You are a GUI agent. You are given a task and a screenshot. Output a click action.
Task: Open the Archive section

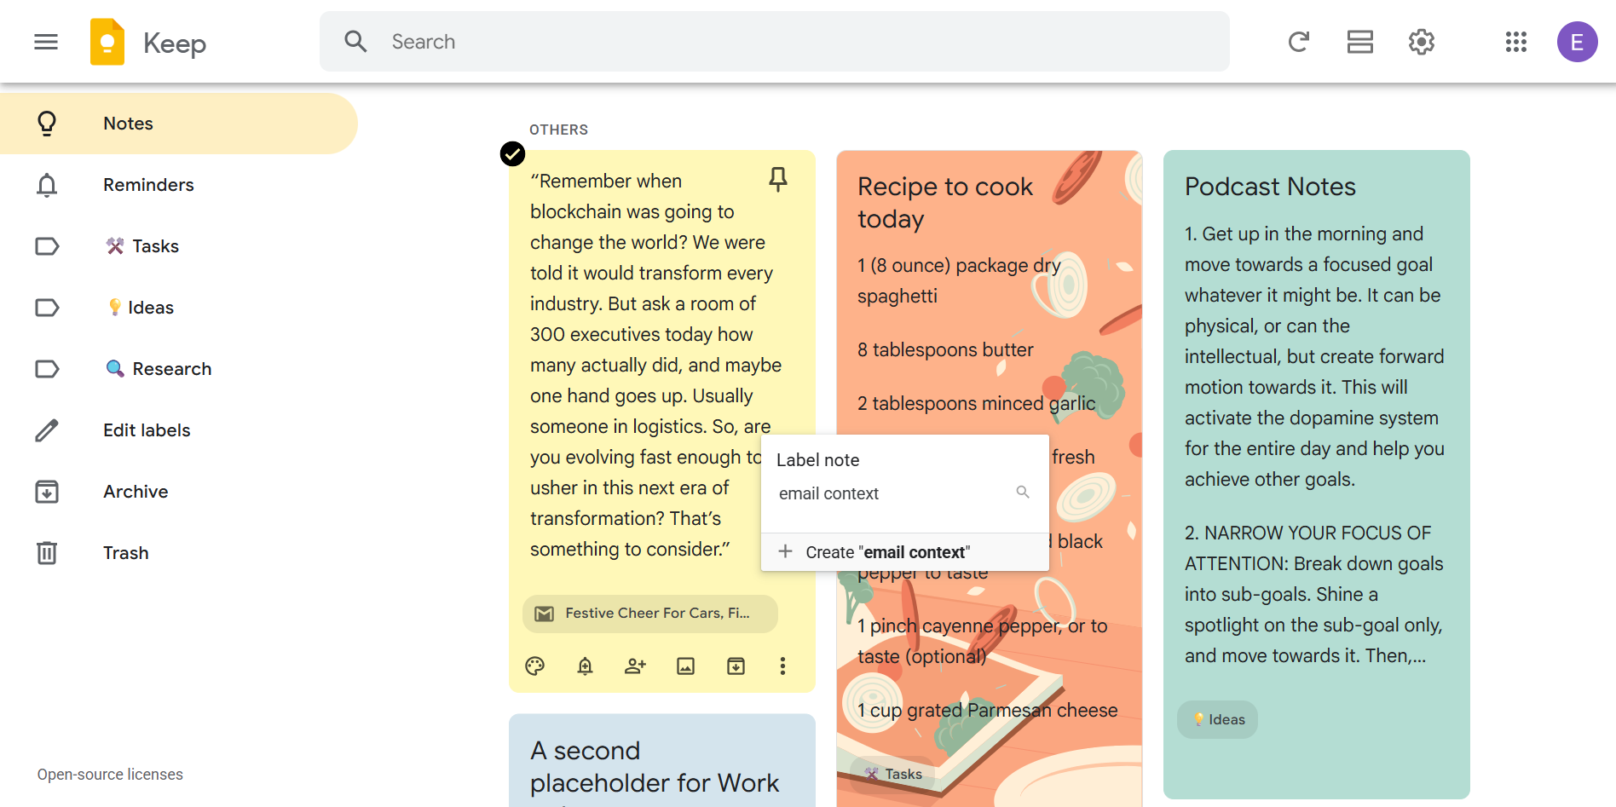tap(136, 492)
